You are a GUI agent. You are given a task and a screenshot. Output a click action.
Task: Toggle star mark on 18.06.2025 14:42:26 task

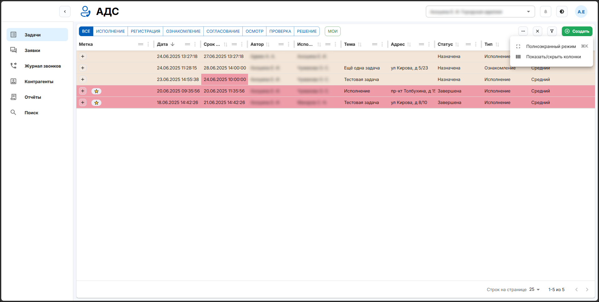[96, 103]
